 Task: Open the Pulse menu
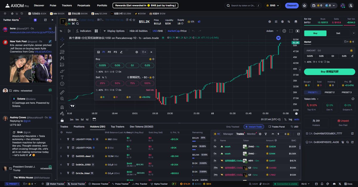pyautogui.click(x=53, y=5)
